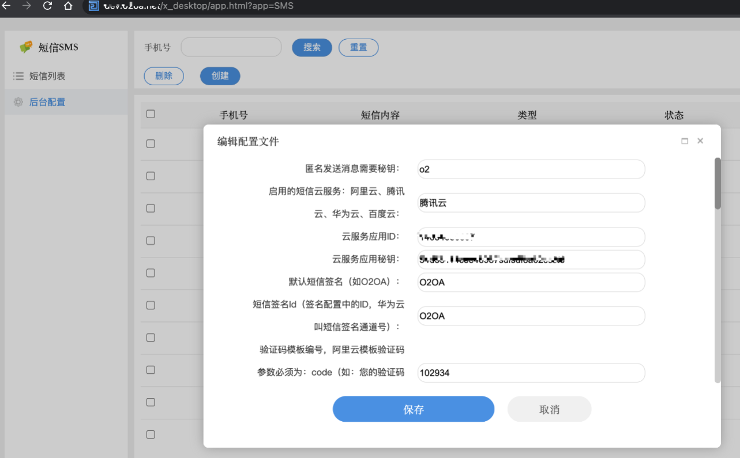The image size is (740, 458).
Task: Open the 后台配置 menu item
Action: click(x=66, y=102)
